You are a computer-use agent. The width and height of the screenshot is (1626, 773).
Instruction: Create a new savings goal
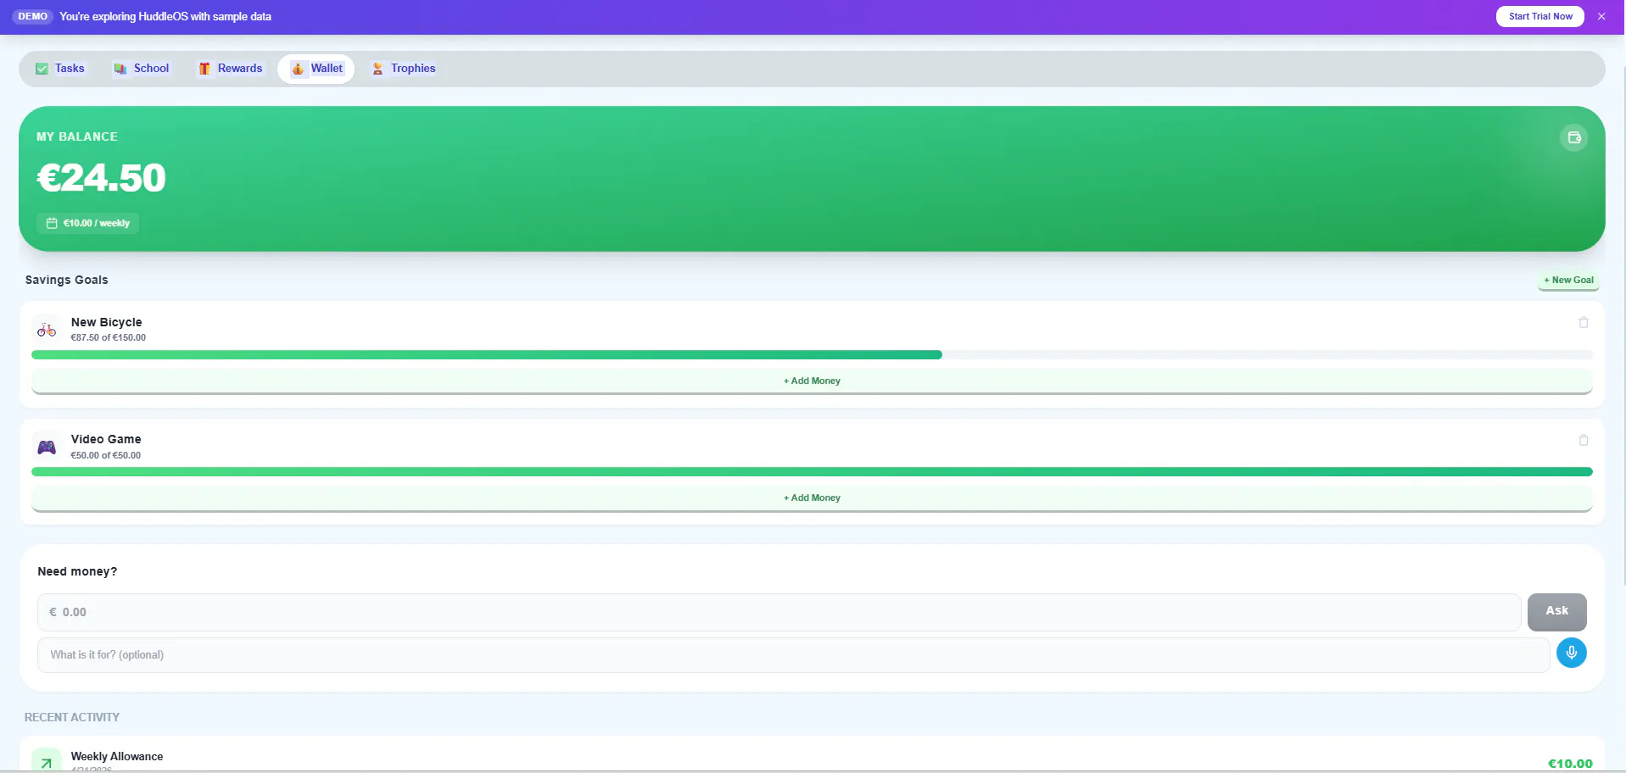pyautogui.click(x=1568, y=281)
